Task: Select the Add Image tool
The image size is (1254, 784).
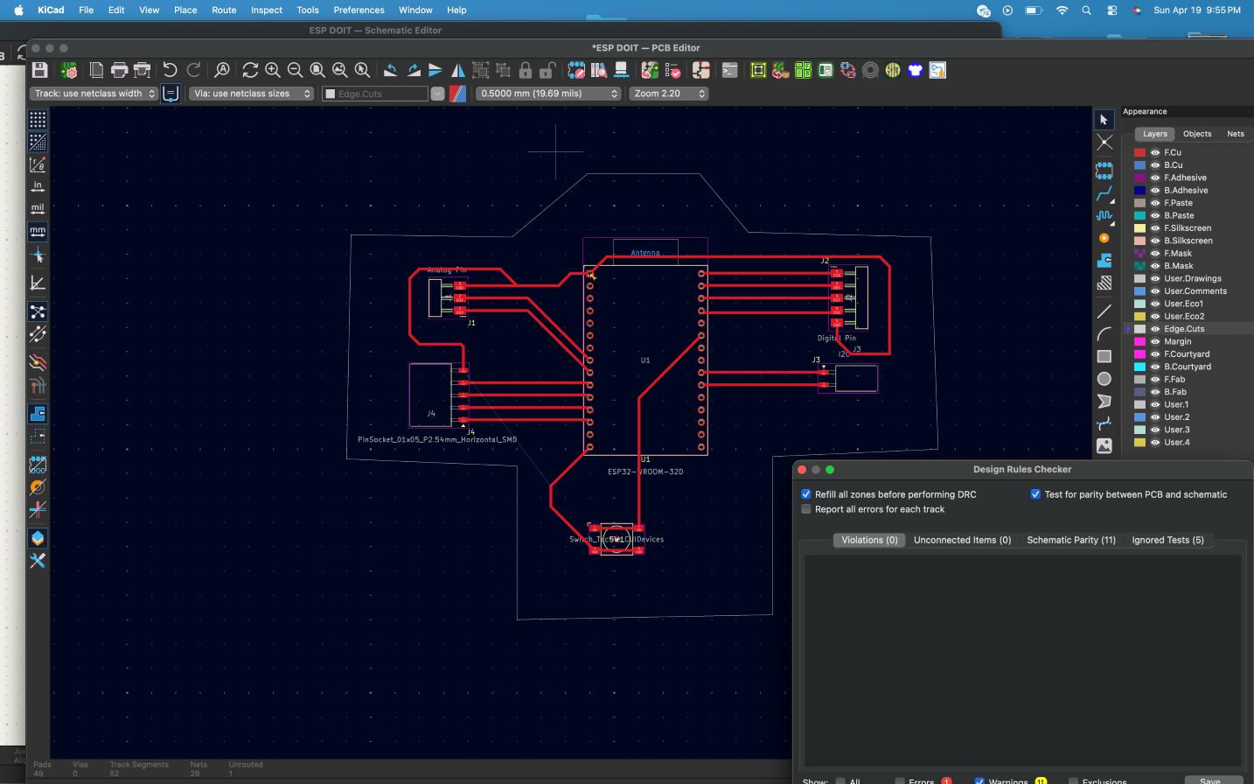Action: click(1104, 445)
